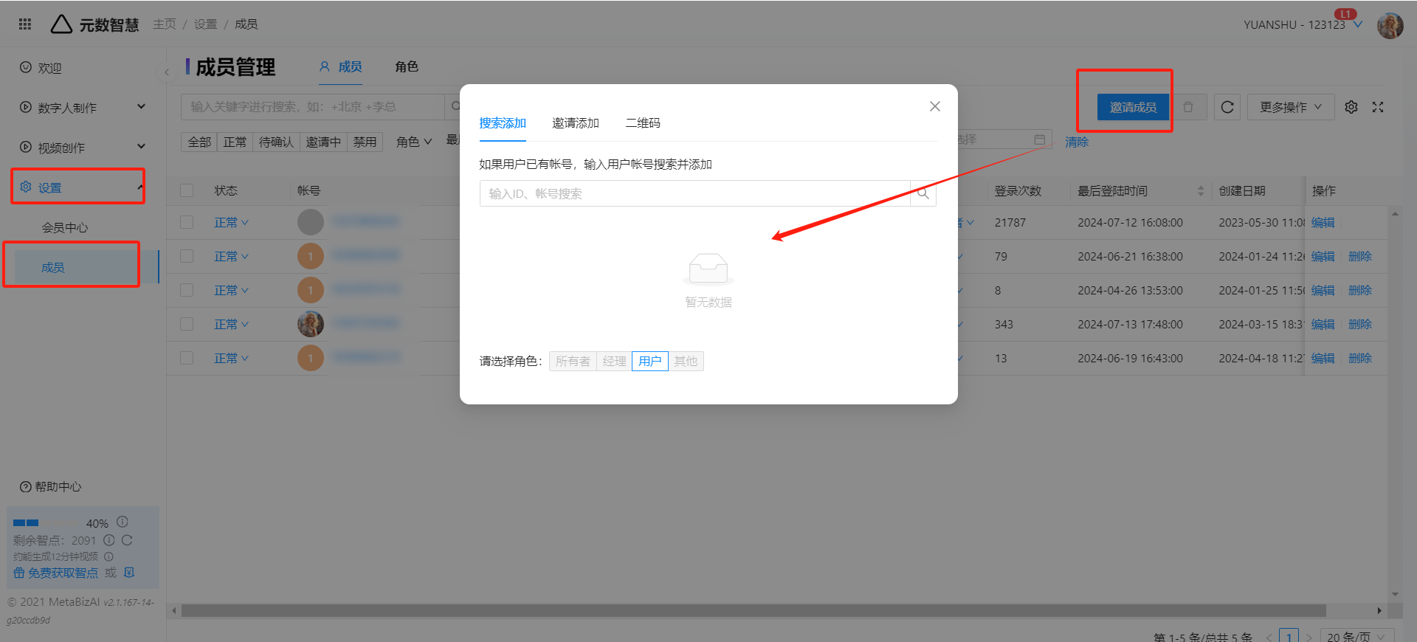This screenshot has width=1417, height=642.
Task: Click the 输入ID、帐号搜索 input field
Action: [694, 193]
